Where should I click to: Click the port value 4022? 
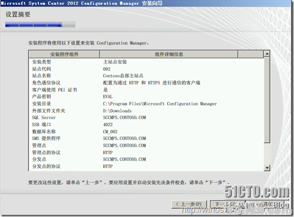[x=108, y=125]
